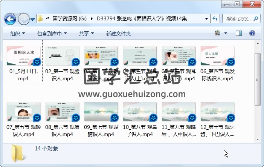This screenshot has height=167, width=264.
Task: Click the Forward navigation arrow button
Action: tap(23, 18)
